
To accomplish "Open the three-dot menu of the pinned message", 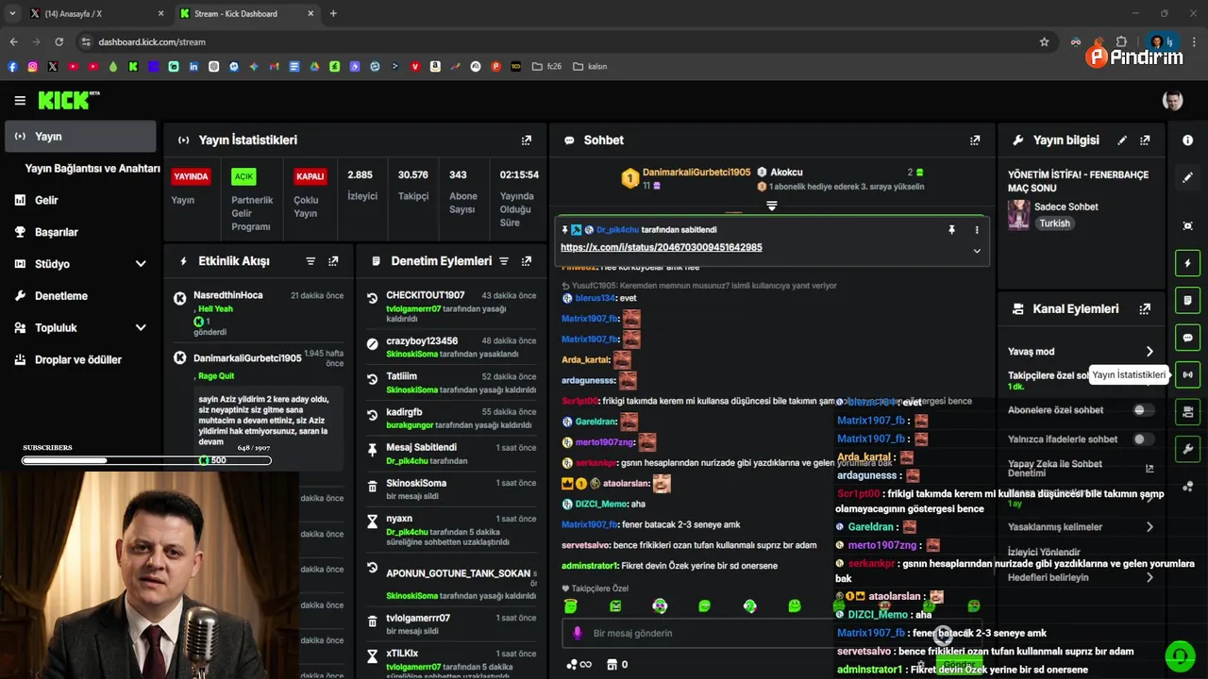I will (977, 229).
